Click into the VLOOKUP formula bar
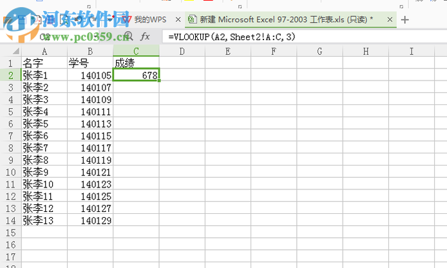Image resolution: width=447 pixels, height=268 pixels. pos(305,37)
